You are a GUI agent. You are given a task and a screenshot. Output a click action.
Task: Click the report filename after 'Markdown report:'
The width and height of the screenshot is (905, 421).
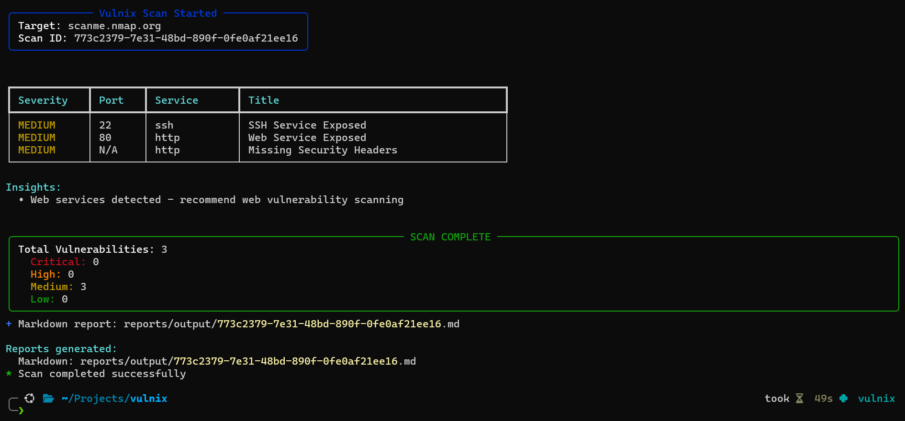pos(329,324)
